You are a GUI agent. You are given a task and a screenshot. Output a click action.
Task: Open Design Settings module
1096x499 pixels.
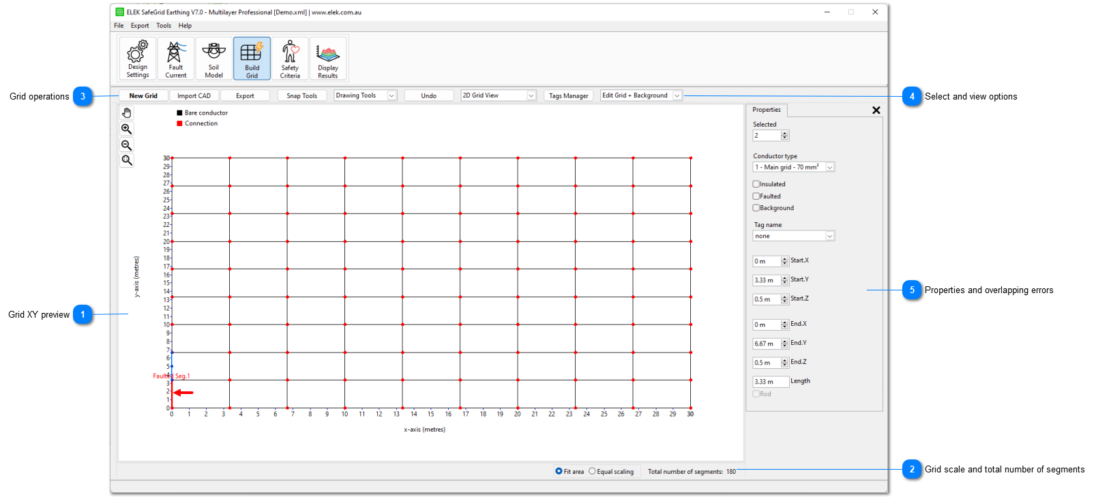[x=138, y=59]
